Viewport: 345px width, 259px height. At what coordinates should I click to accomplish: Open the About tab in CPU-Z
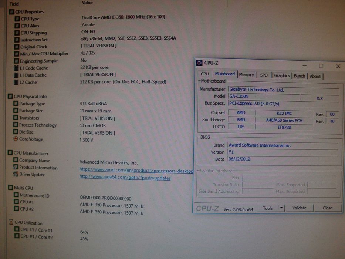(315, 77)
